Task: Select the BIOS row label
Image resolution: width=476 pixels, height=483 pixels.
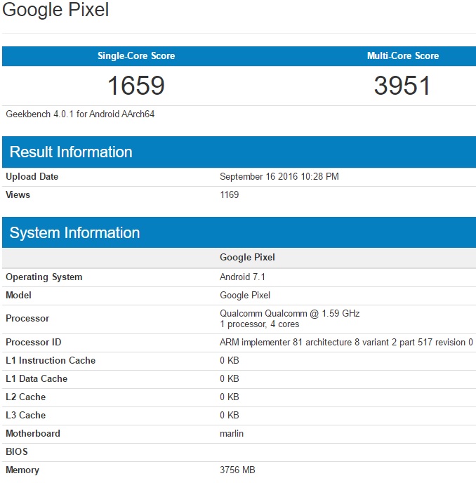Action: (17, 451)
